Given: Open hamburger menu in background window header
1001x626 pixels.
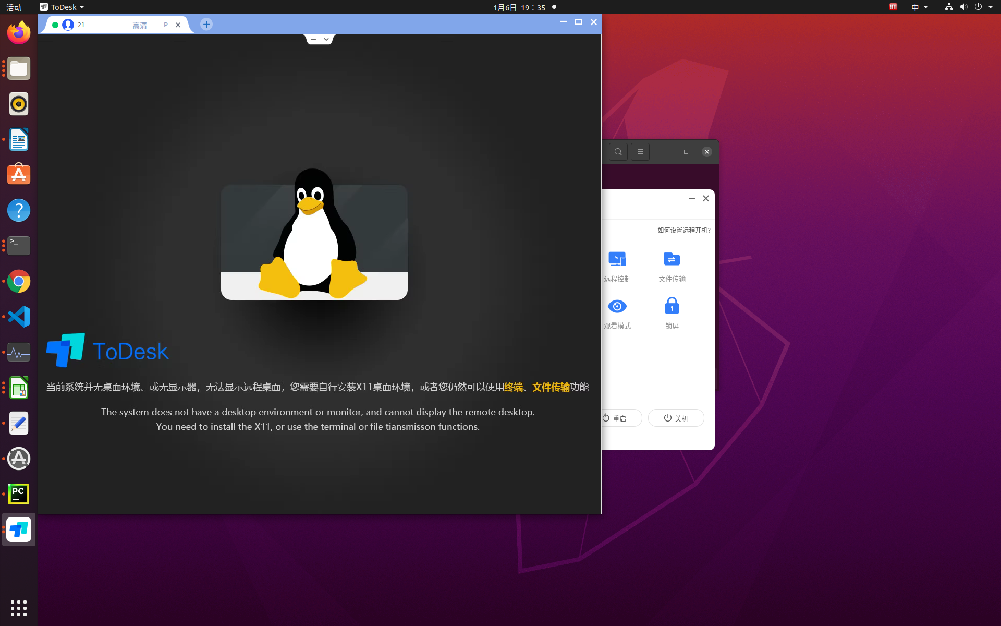Looking at the screenshot, I should click(x=640, y=152).
